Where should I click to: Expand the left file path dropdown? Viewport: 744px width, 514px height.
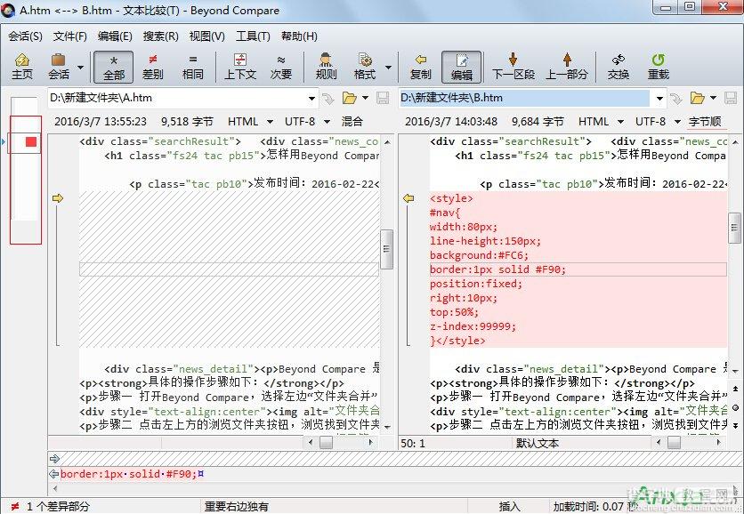[311, 99]
